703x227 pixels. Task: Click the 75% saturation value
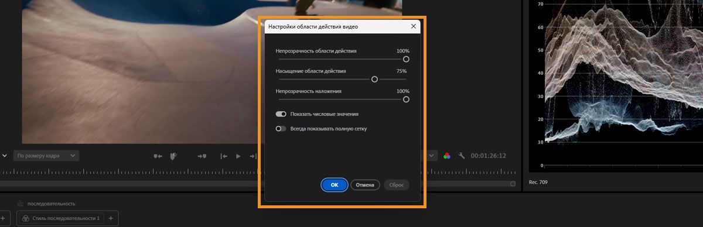click(x=401, y=71)
